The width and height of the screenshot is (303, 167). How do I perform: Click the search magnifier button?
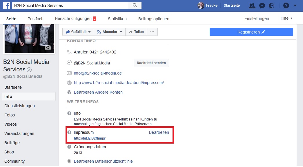[135, 5]
